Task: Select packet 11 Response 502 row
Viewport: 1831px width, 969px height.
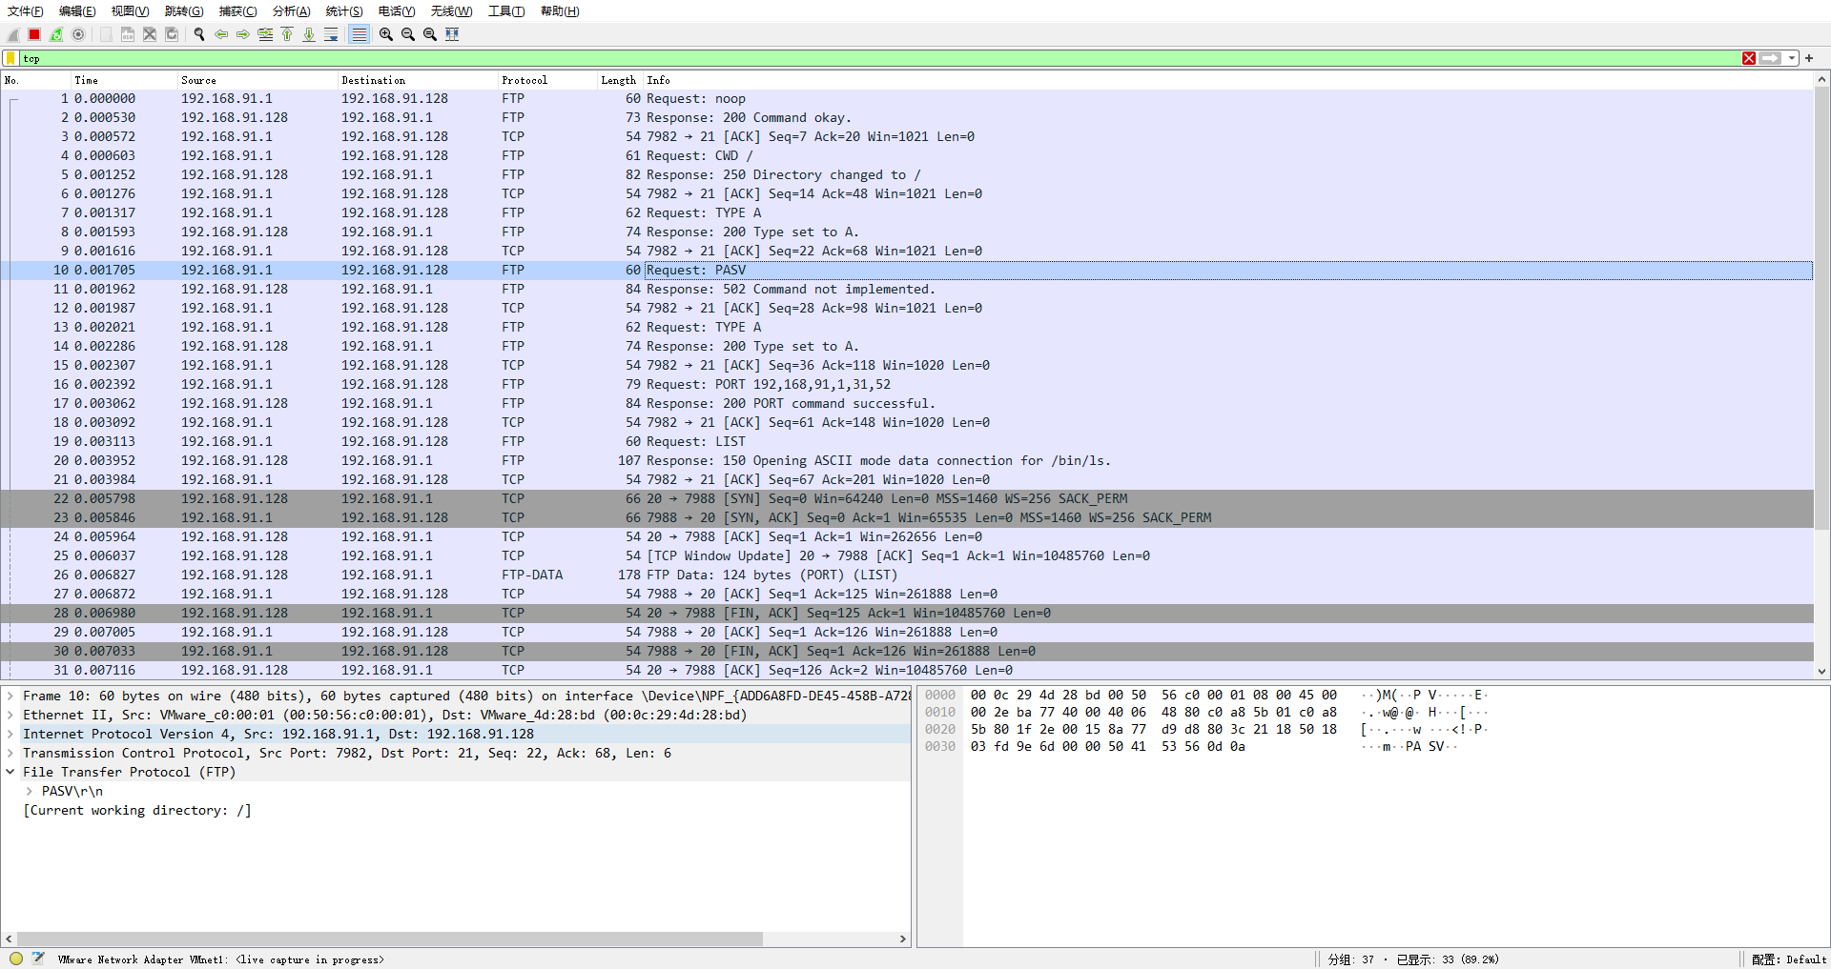Action: tap(907, 289)
